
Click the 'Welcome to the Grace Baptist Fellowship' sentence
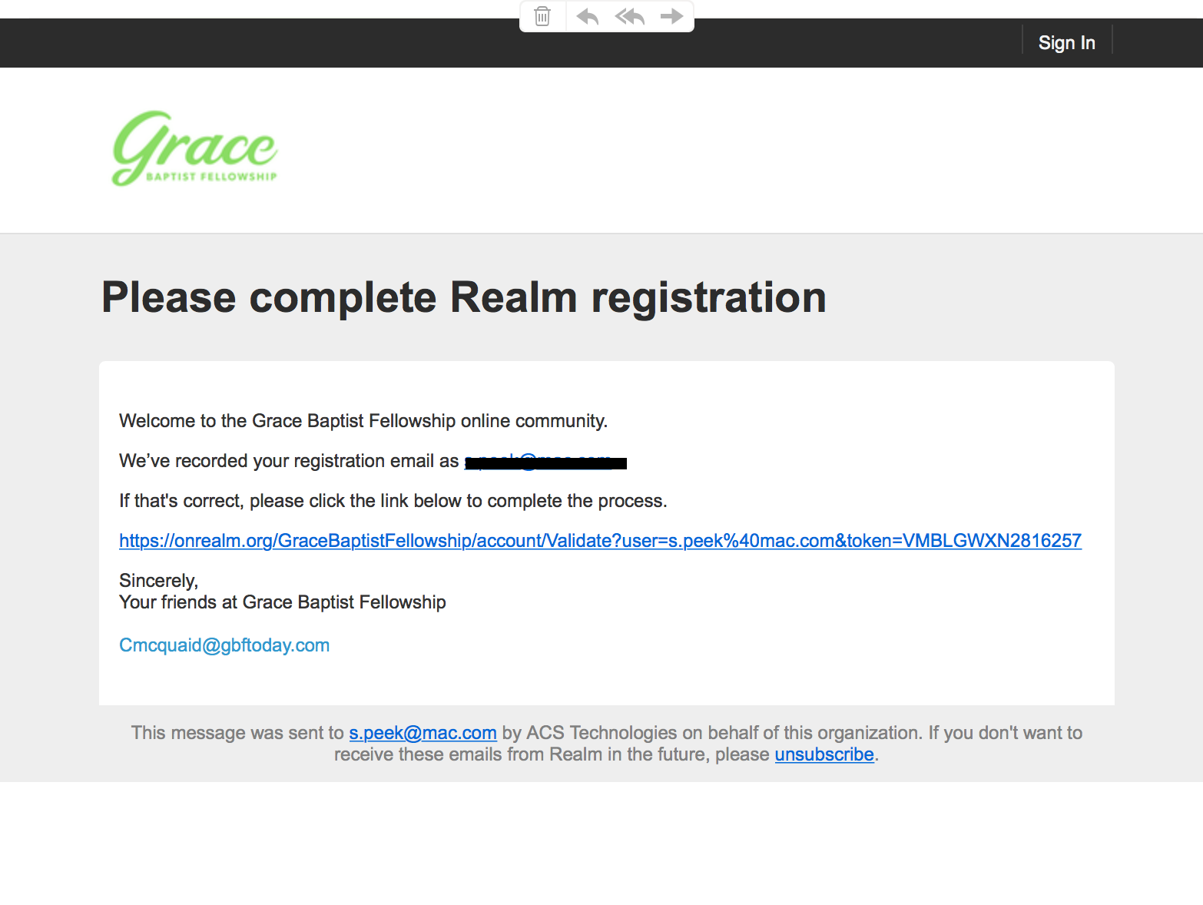363,421
